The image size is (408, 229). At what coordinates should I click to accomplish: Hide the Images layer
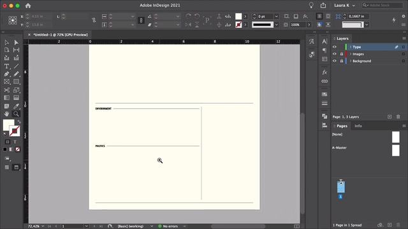click(x=335, y=54)
